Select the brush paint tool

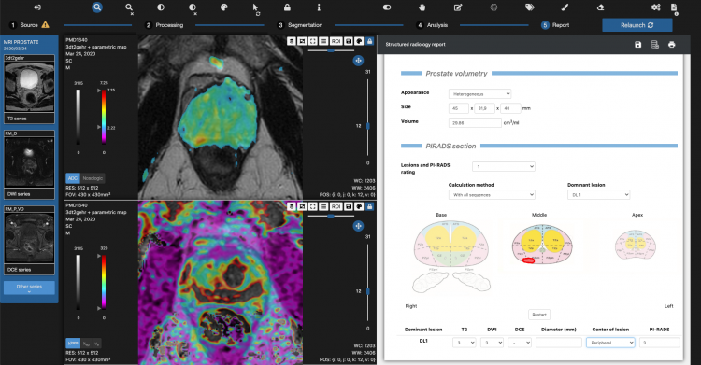(565, 7)
